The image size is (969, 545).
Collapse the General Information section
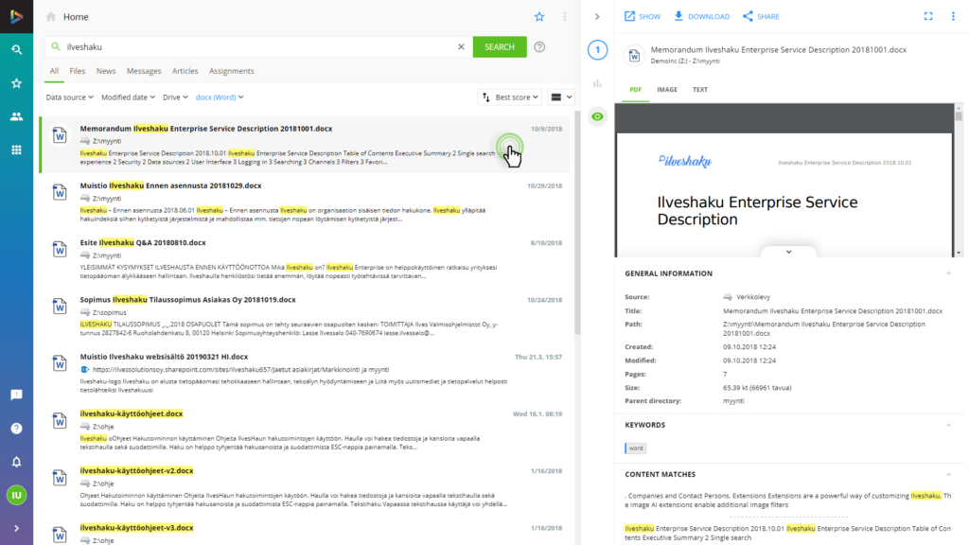click(x=948, y=273)
